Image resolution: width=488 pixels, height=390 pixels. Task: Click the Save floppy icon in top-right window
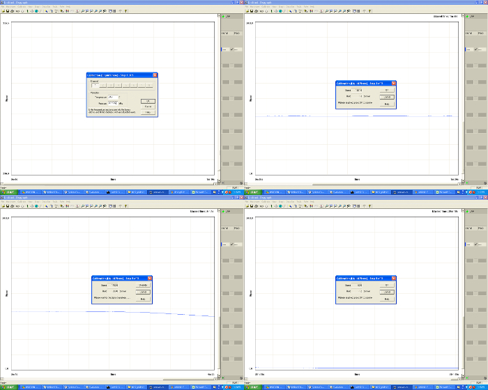coord(252,11)
